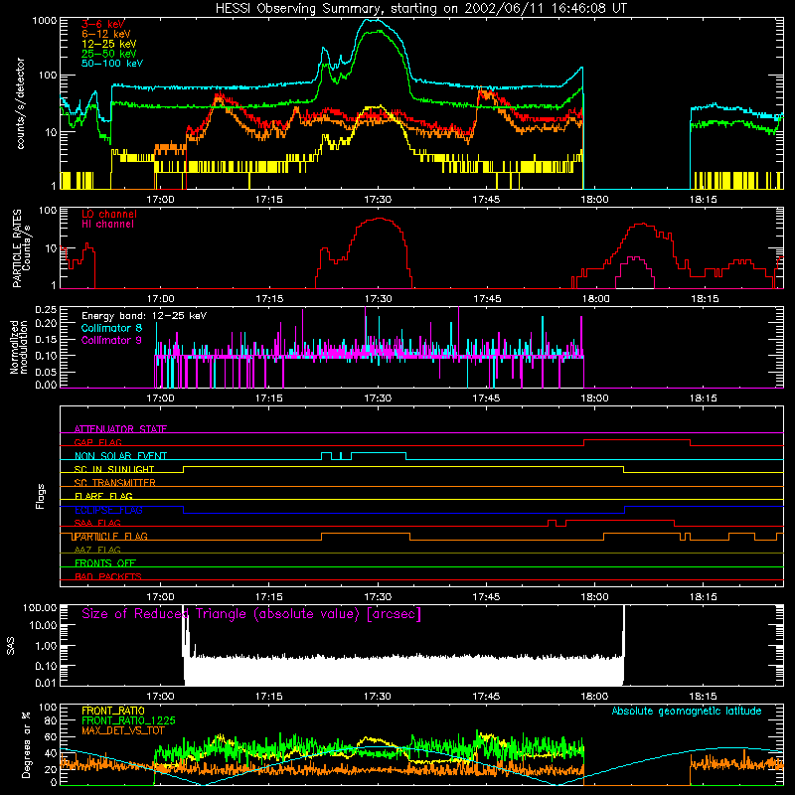The width and height of the screenshot is (795, 795).
Task: Select the orange 6-12 keV legend entry
Action: (x=106, y=34)
